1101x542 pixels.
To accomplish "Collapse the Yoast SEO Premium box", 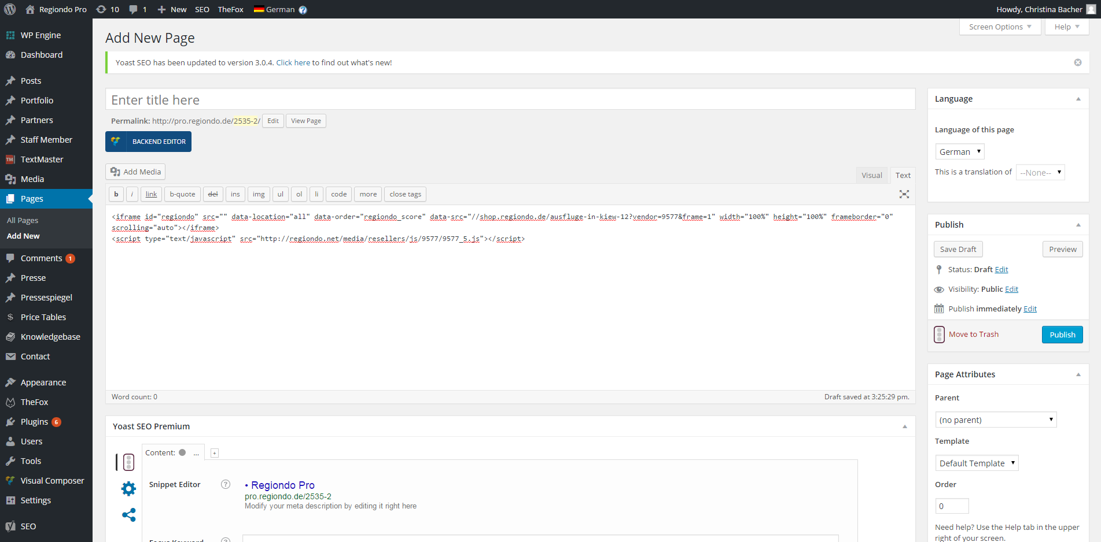I will coord(905,426).
